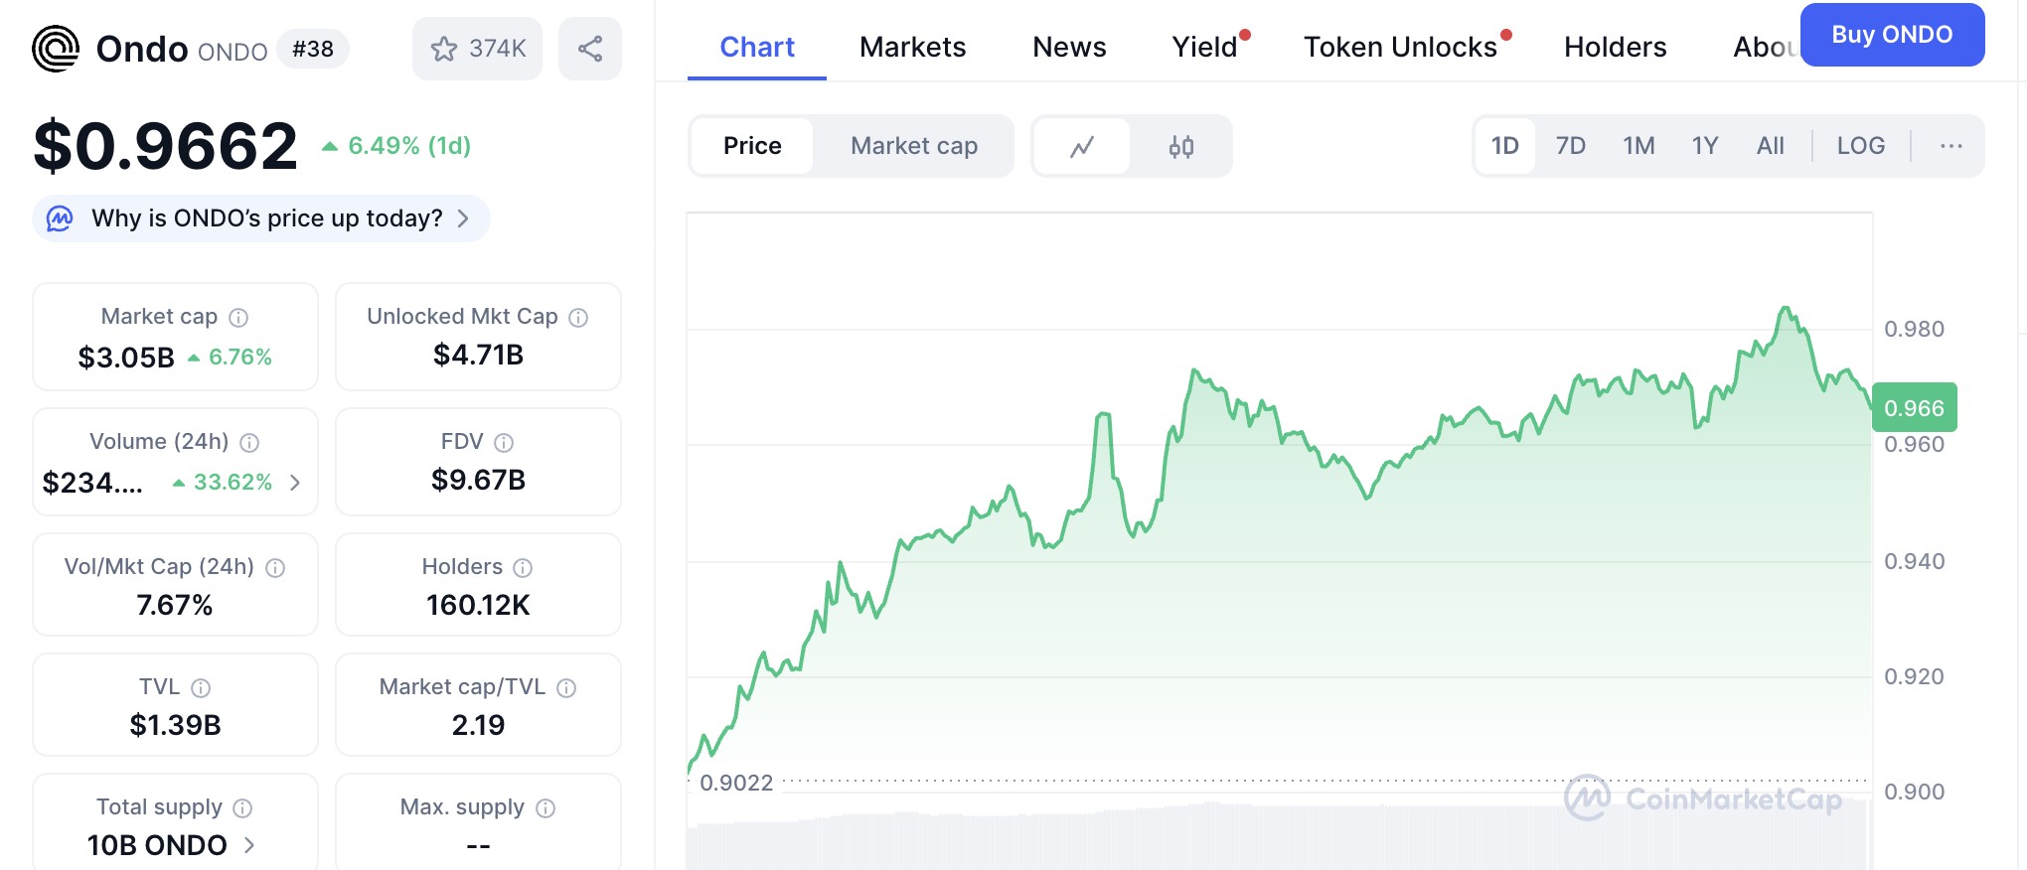Viewport: 2027px width, 870px height.
Task: Open TVL info icon tooltip
Action: click(201, 688)
